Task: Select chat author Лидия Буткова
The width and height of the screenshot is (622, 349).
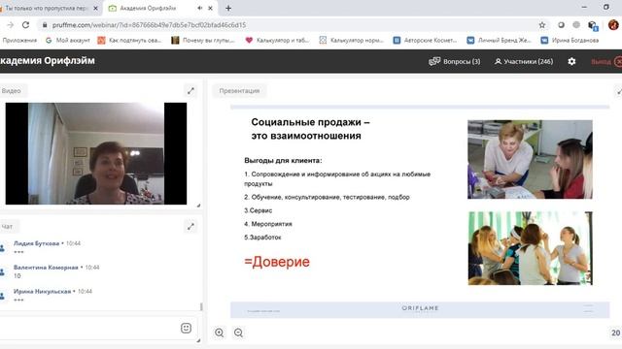Action: pos(36,243)
